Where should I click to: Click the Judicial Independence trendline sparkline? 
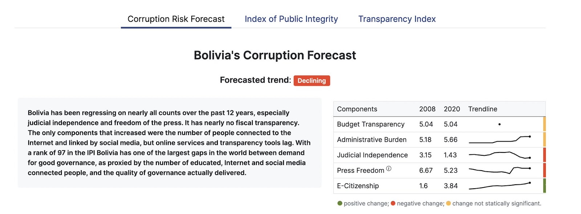click(x=500, y=155)
